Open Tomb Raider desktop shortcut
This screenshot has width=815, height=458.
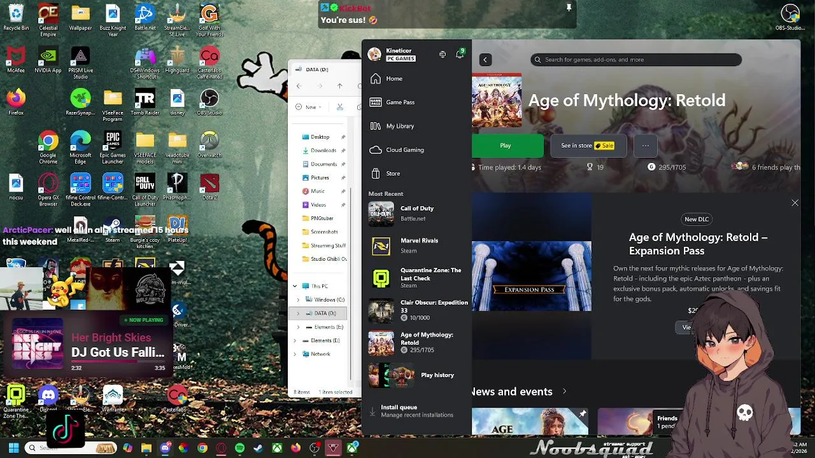pos(145,102)
